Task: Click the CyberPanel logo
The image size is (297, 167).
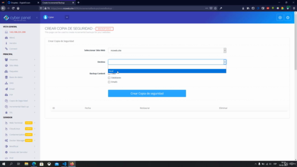Action: [17, 18]
